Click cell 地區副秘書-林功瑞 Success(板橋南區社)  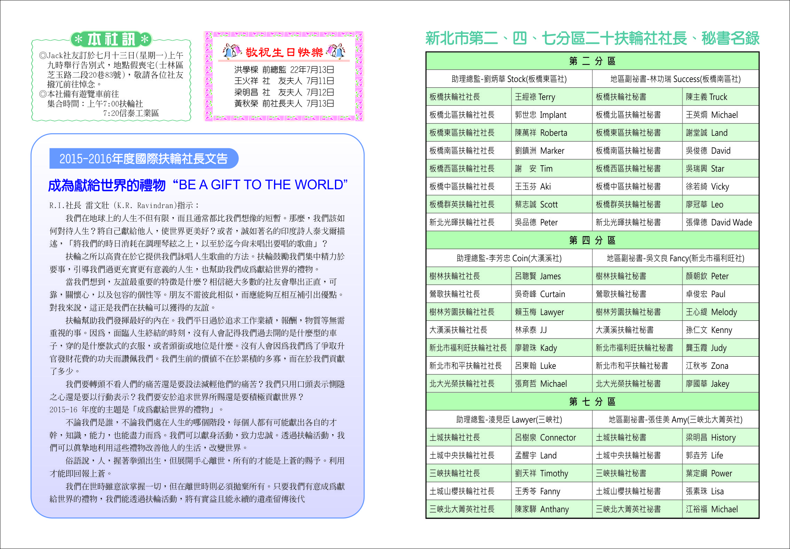[675, 79]
